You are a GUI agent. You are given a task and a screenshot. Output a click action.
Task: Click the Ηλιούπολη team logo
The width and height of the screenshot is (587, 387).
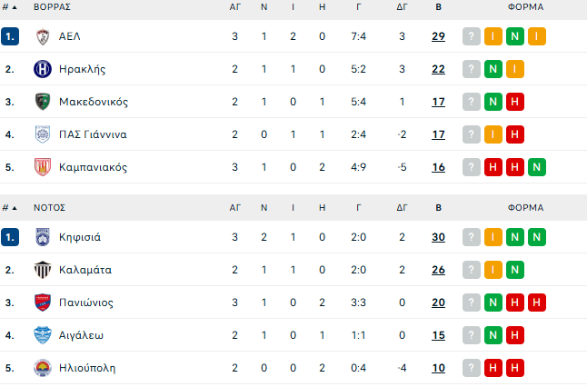(x=42, y=368)
